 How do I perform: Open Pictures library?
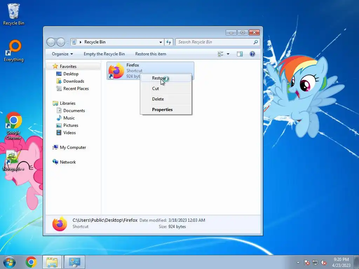point(71,125)
